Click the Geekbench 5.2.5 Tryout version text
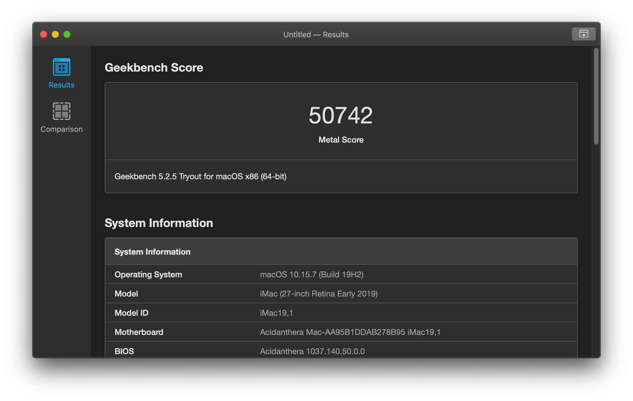This screenshot has width=633, height=401. click(x=200, y=176)
